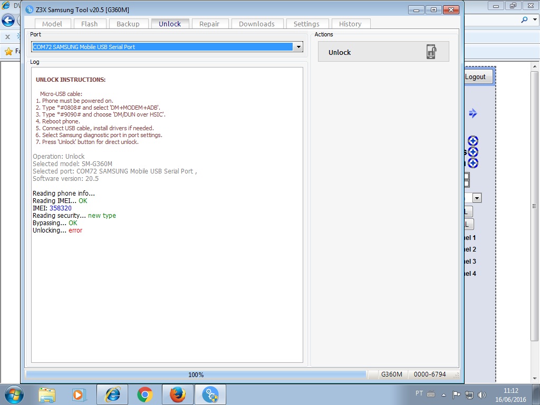540x405 pixels.
Task: Open the search options dropdown arrow in browser
Action: [535, 20]
